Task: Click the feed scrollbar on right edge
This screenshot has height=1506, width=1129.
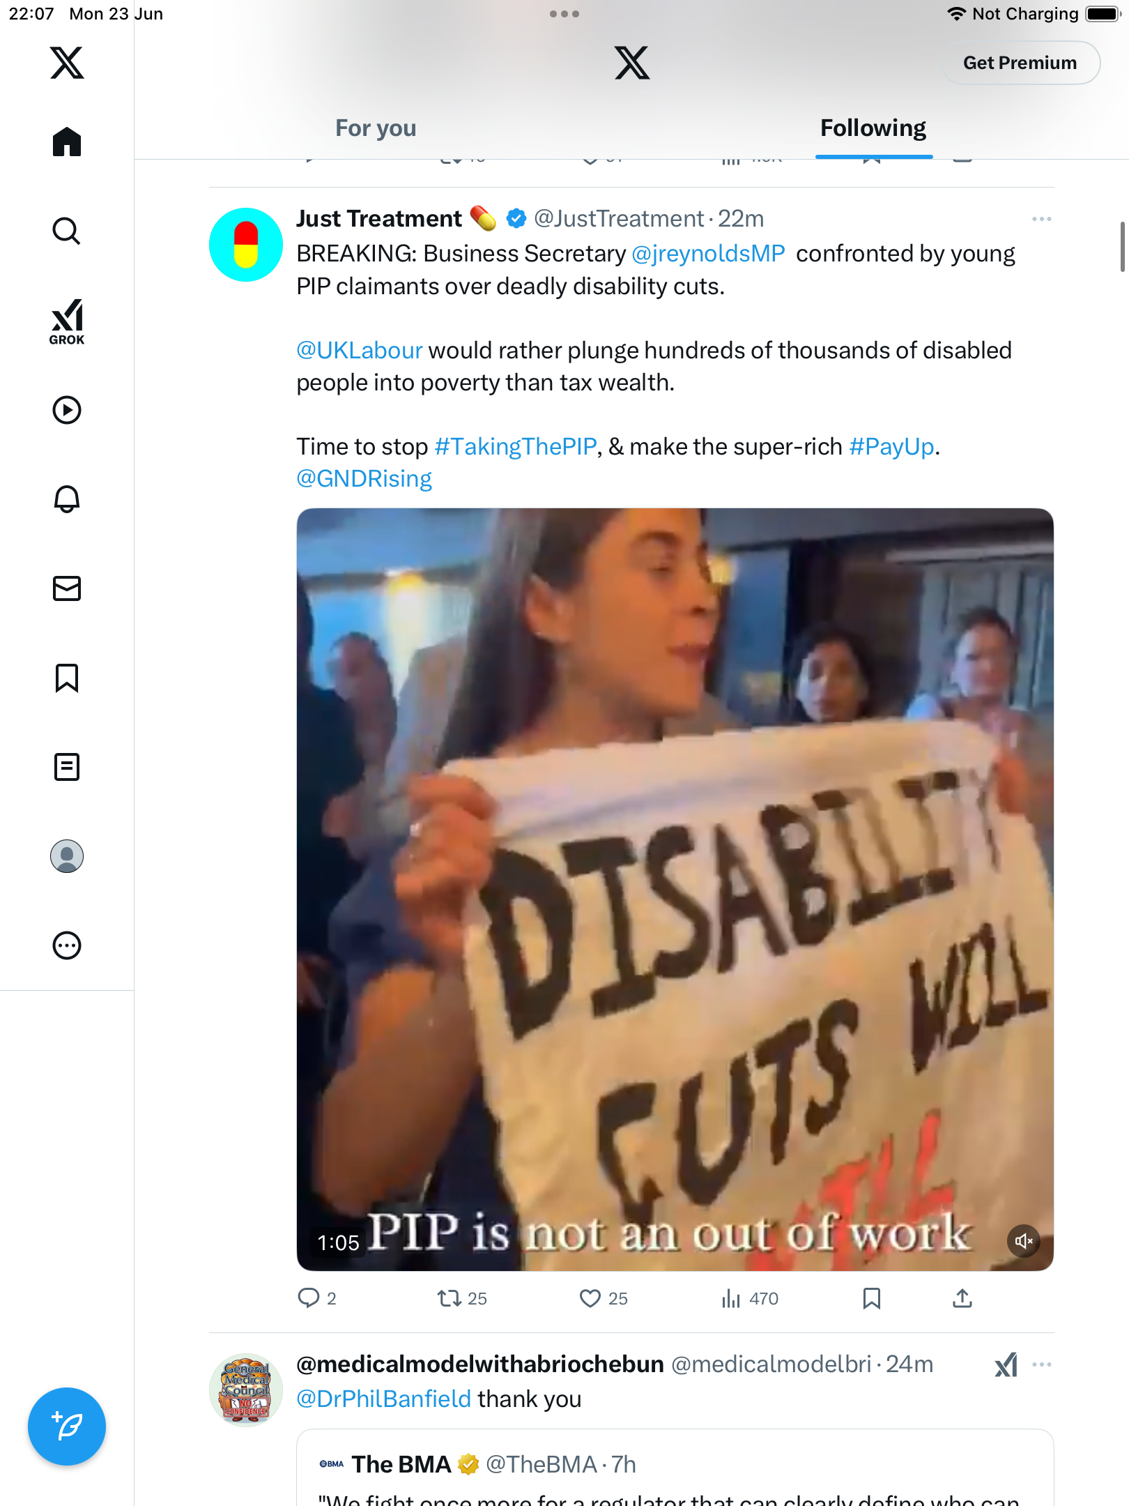Action: [x=1122, y=247]
